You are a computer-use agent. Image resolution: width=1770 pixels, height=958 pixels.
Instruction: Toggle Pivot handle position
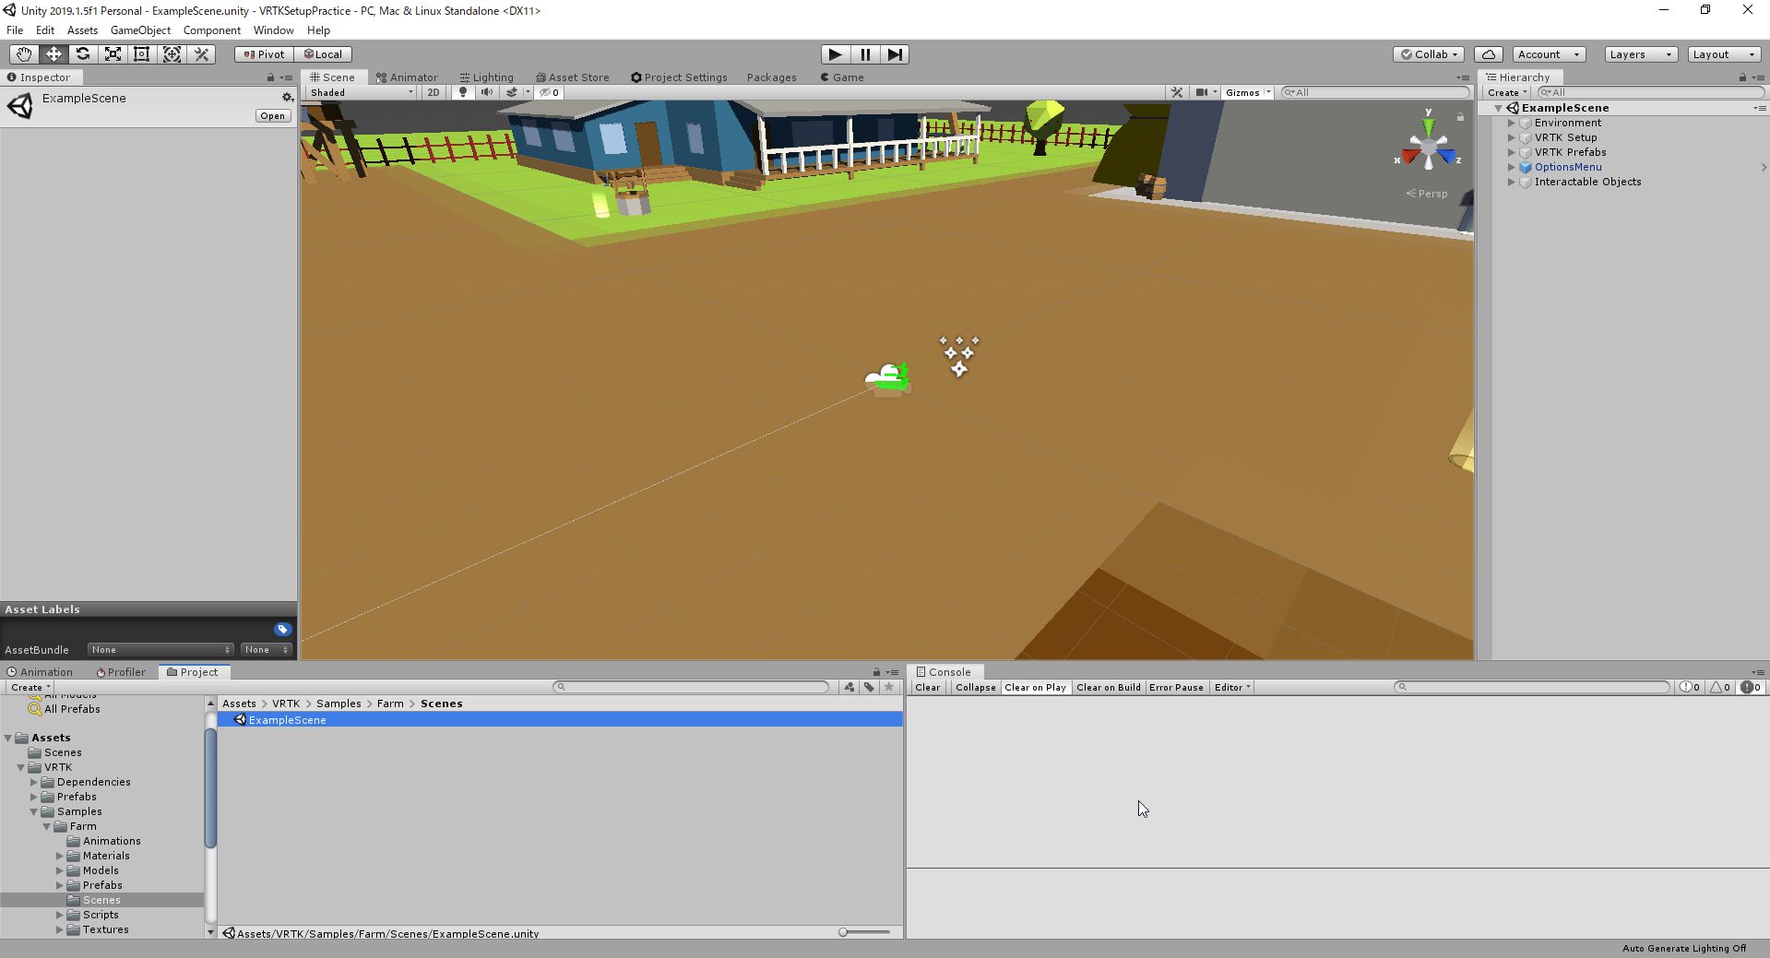click(x=264, y=54)
